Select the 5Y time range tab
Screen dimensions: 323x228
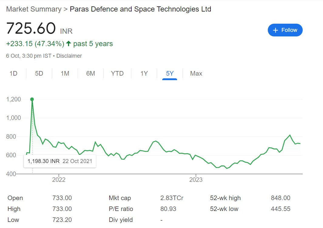click(170, 73)
